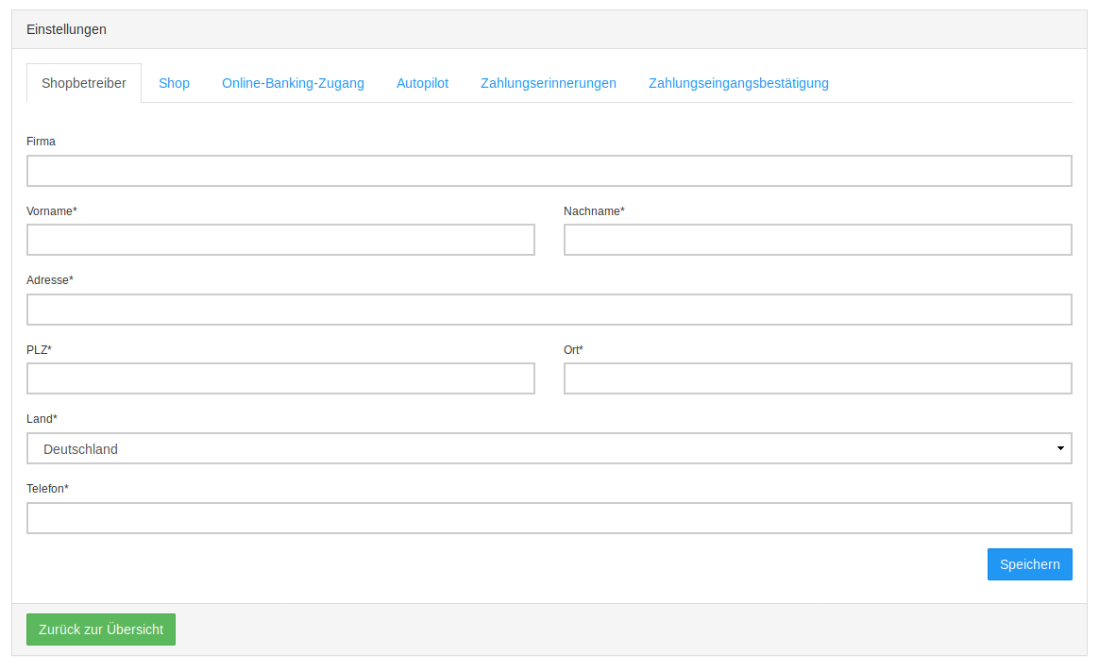The width and height of the screenshot is (1099, 671).
Task: Open the Zahlungseingangsbestätigung tab
Action: click(x=738, y=83)
